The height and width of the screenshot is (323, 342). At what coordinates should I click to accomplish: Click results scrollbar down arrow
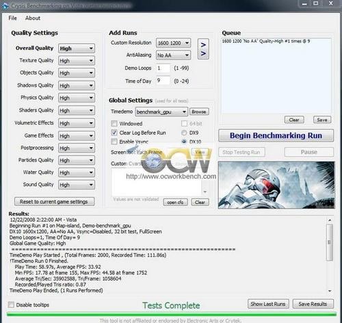point(330,291)
